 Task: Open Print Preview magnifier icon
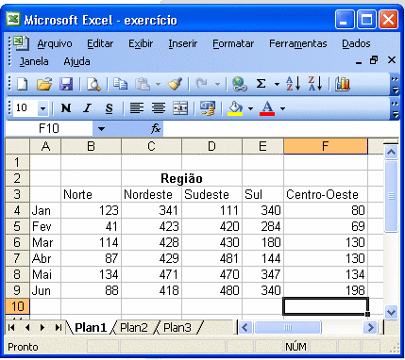(x=93, y=84)
